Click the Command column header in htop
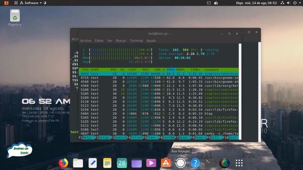This screenshot has height=170, width=303. 212,70
